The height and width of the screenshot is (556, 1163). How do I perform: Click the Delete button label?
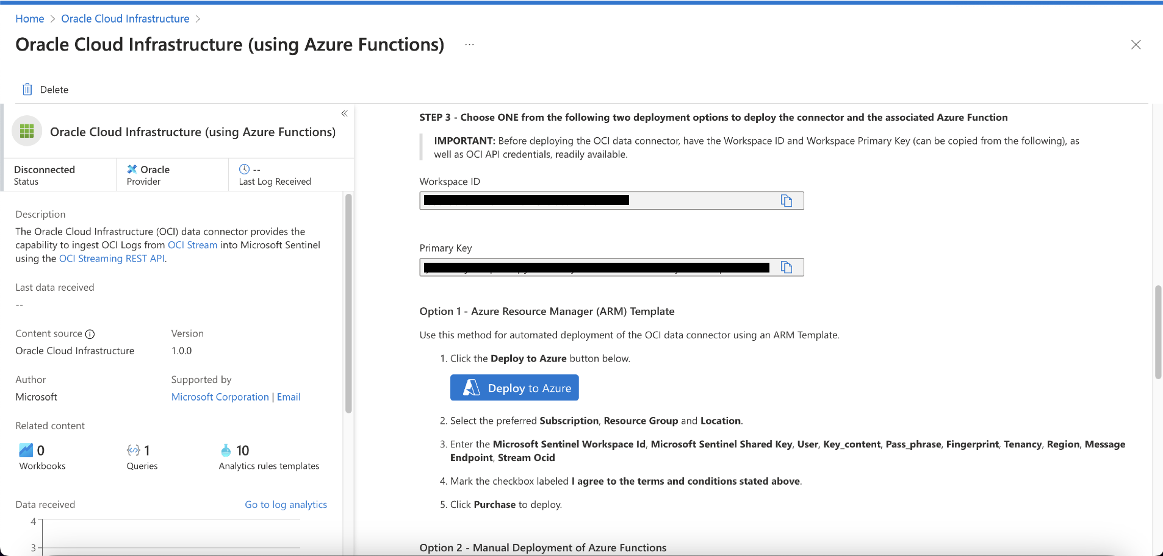click(54, 90)
